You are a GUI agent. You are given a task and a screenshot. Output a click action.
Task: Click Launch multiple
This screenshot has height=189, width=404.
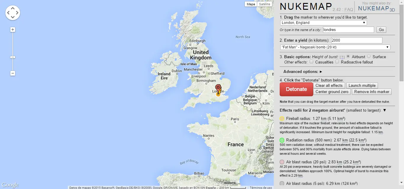362,86
